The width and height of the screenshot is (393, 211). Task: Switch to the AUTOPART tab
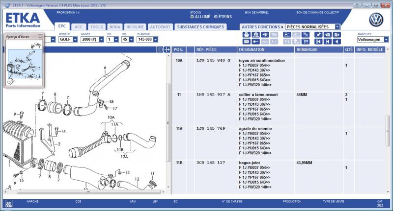160,27
